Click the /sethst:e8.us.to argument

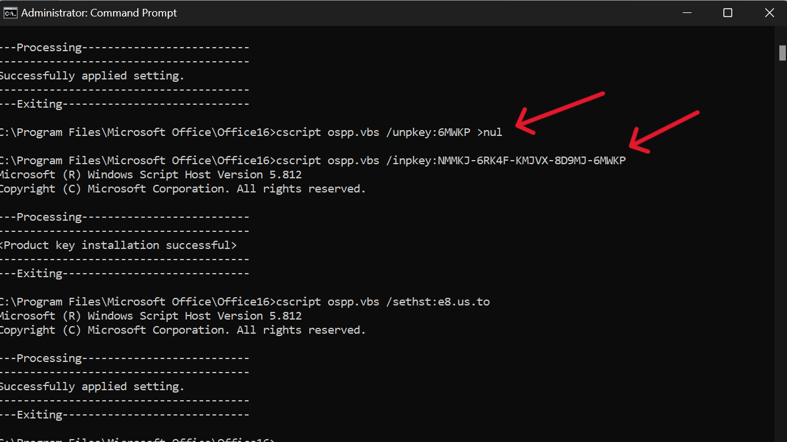(x=438, y=302)
